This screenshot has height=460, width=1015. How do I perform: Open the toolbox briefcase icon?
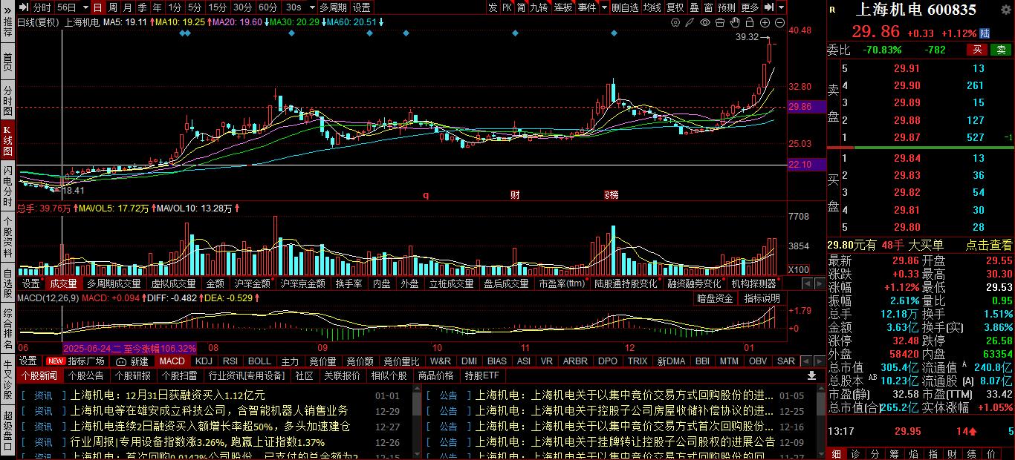[721, 22]
